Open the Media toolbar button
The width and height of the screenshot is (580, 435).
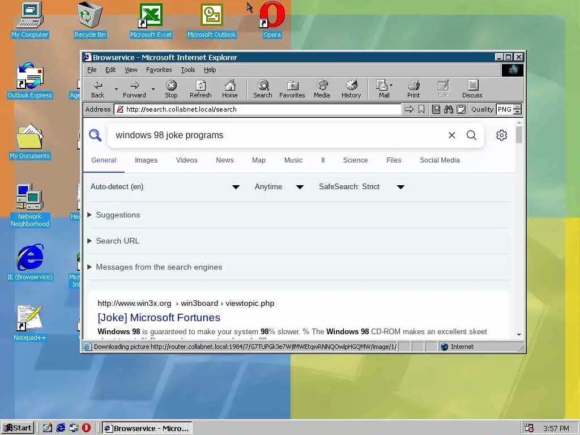322,89
